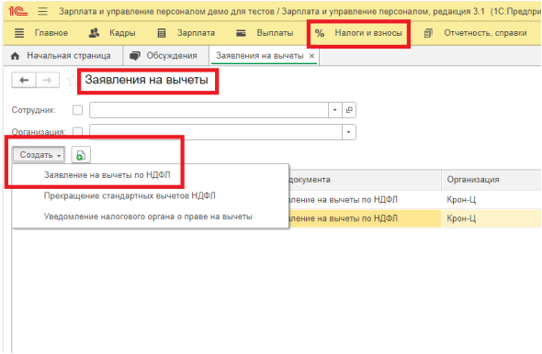Viewport: 542px width, 354px height.
Task: Click the forward arrow navigation button
Action: pyautogui.click(x=48, y=81)
